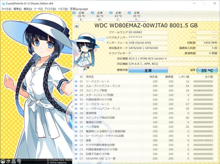Click the disk model title WDC WD80EMAZ-00WJTA0
Screen dimensions: 220x164
pyautogui.click(x=131, y=26)
